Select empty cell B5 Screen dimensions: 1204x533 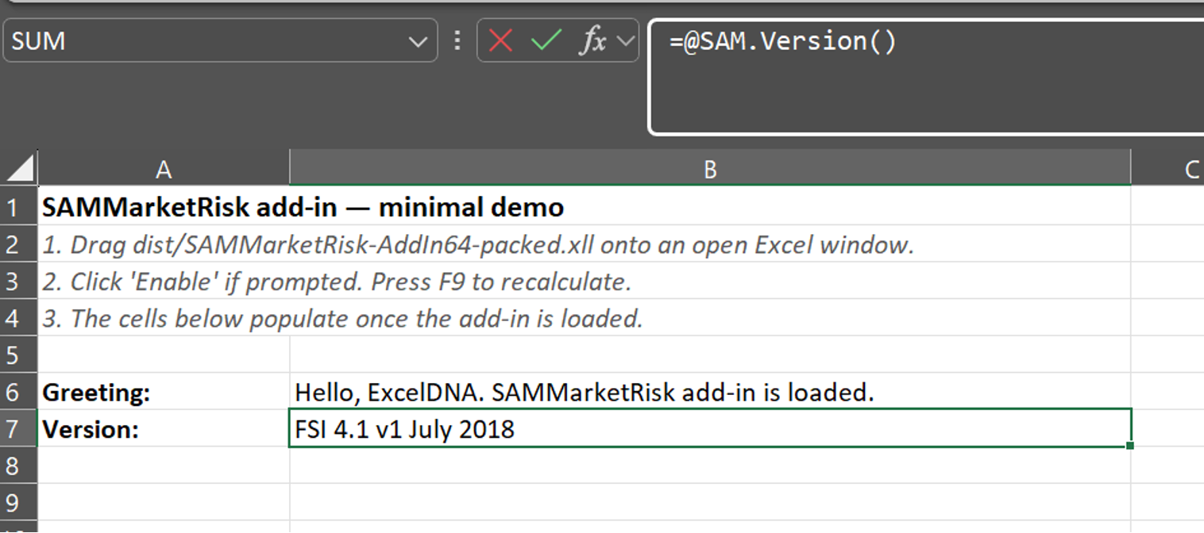(x=710, y=355)
